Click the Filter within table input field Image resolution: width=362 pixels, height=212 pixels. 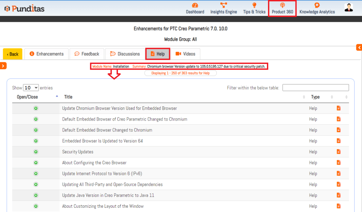[315, 88]
